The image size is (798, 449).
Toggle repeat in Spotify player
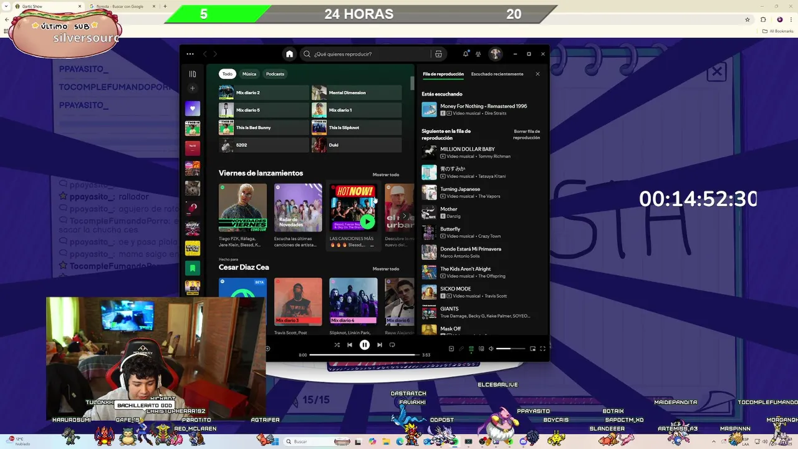[x=392, y=345]
